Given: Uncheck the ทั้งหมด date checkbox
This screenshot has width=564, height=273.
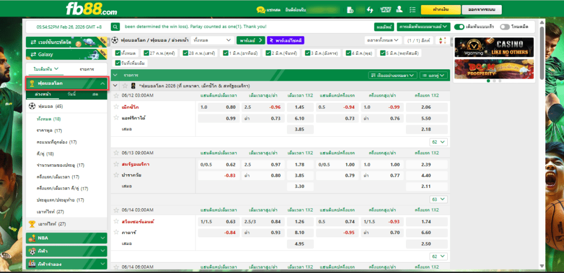Looking at the screenshot, I should (x=118, y=53).
